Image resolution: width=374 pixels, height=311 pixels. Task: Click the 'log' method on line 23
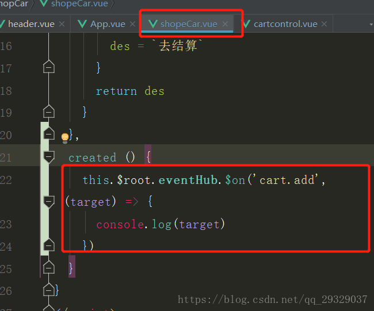[x=162, y=225]
